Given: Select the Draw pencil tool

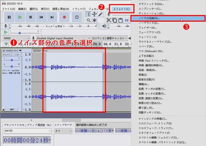Looking at the screenshot, I should click(100, 14).
